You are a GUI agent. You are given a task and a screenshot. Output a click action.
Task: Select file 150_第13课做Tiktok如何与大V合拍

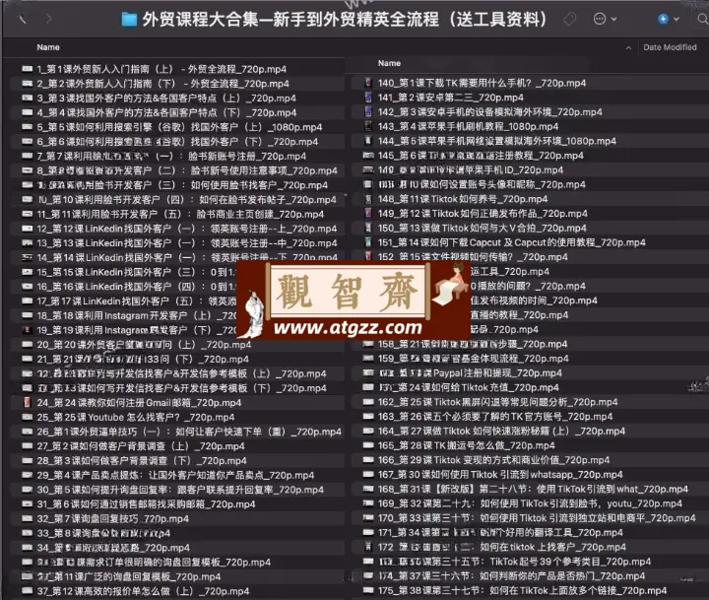point(482,228)
